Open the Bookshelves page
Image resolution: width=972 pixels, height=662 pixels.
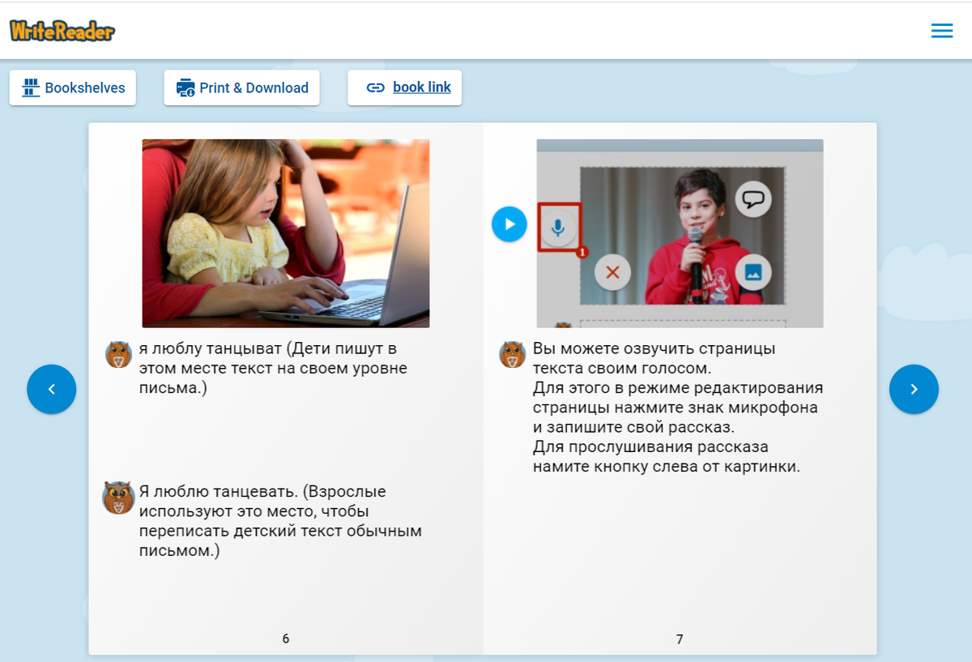pyautogui.click(x=72, y=88)
